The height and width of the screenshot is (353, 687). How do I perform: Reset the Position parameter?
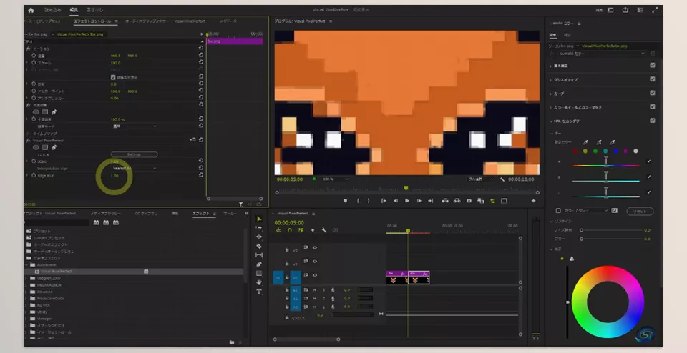tap(200, 56)
